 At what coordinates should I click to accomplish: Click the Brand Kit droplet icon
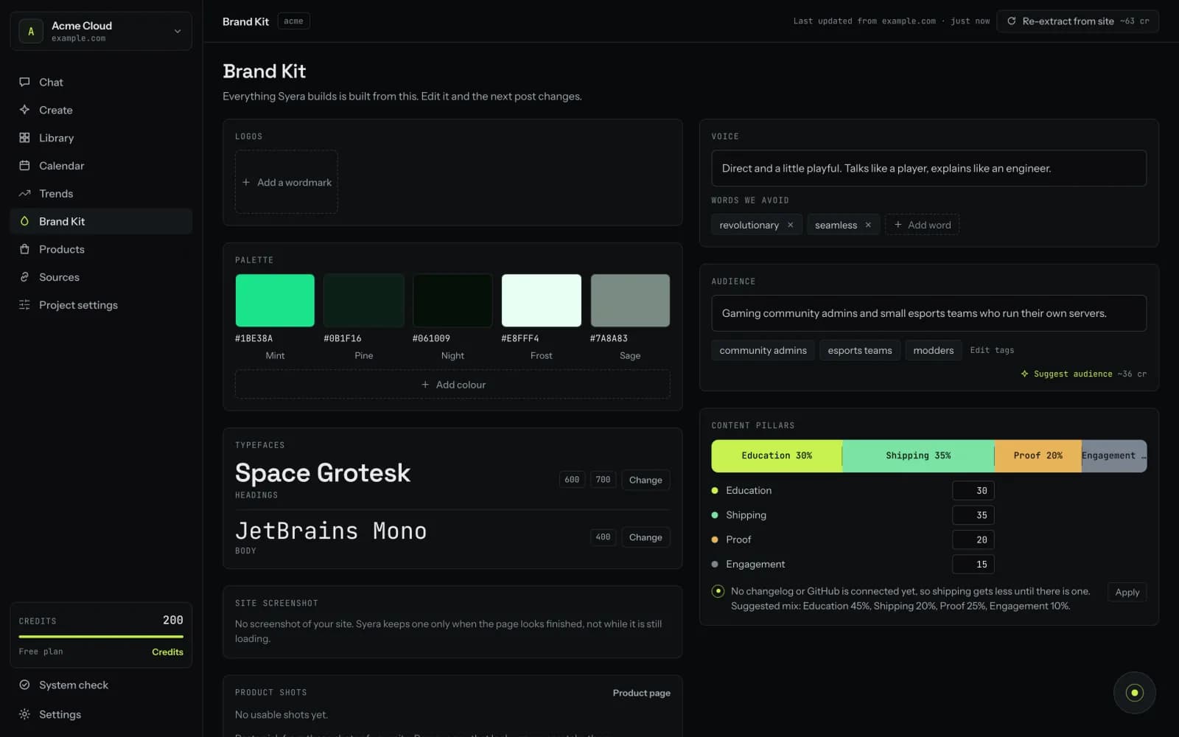pyautogui.click(x=24, y=221)
